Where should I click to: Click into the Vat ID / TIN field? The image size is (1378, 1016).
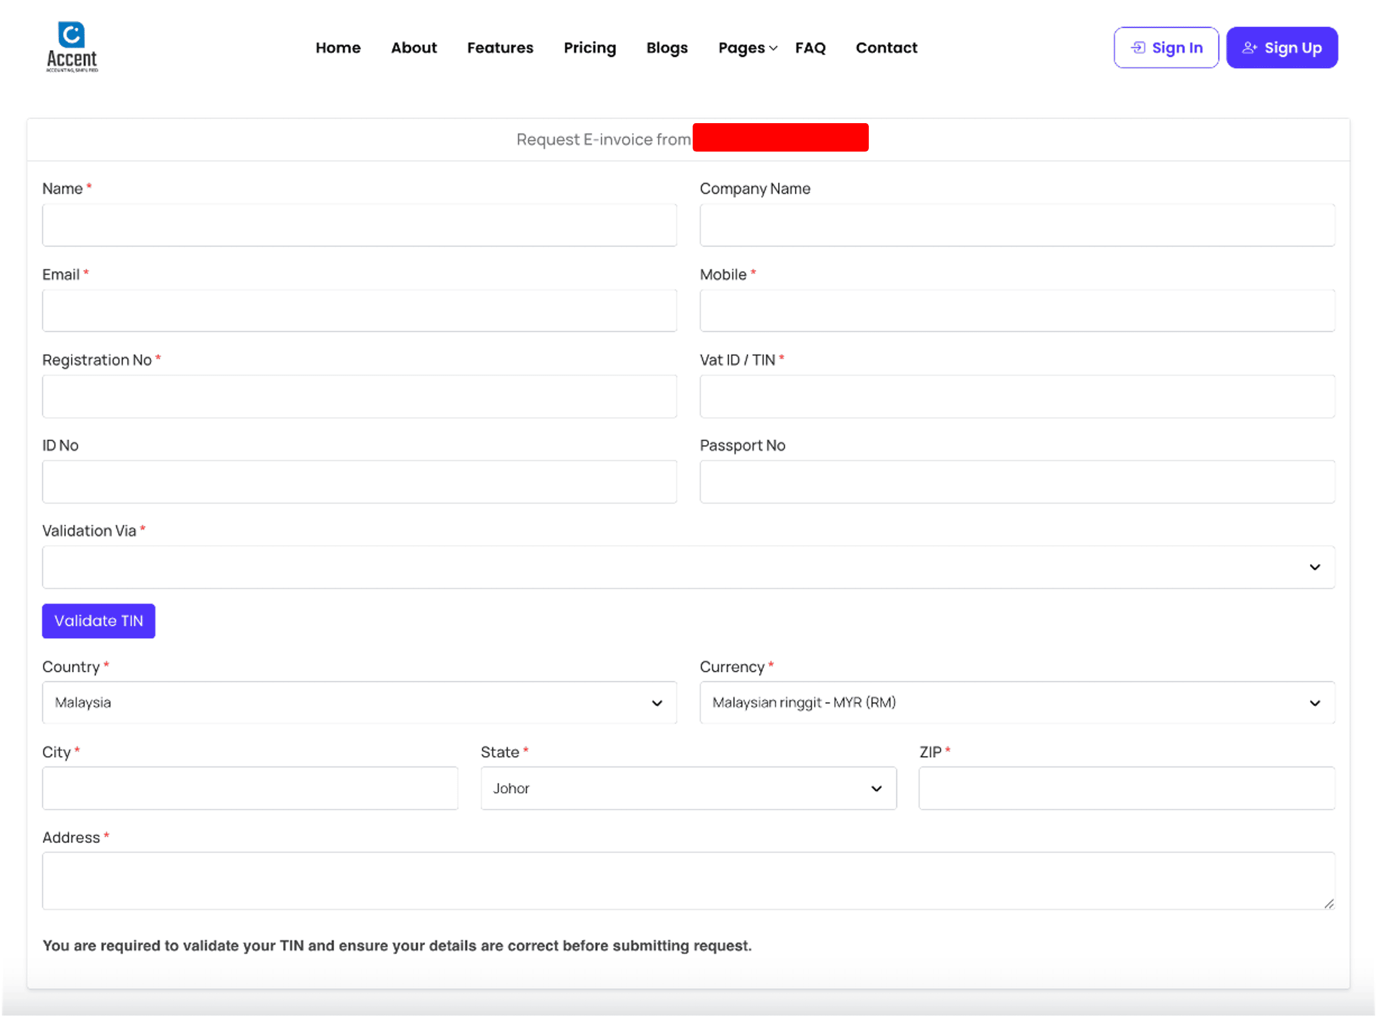click(1016, 397)
